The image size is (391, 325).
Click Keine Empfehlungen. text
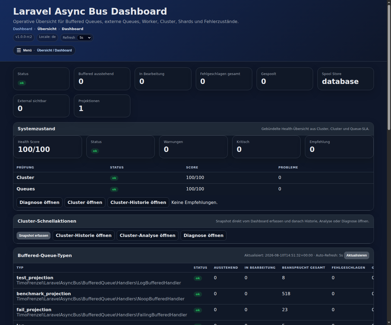click(x=194, y=203)
